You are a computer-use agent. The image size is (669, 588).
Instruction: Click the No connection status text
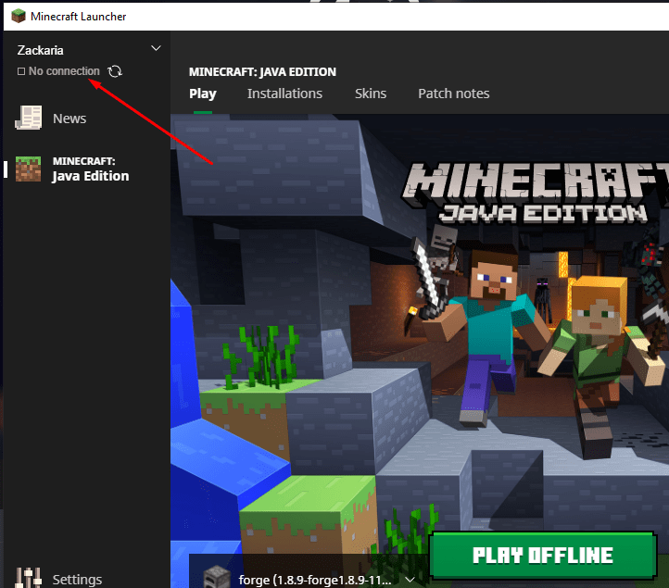click(64, 71)
